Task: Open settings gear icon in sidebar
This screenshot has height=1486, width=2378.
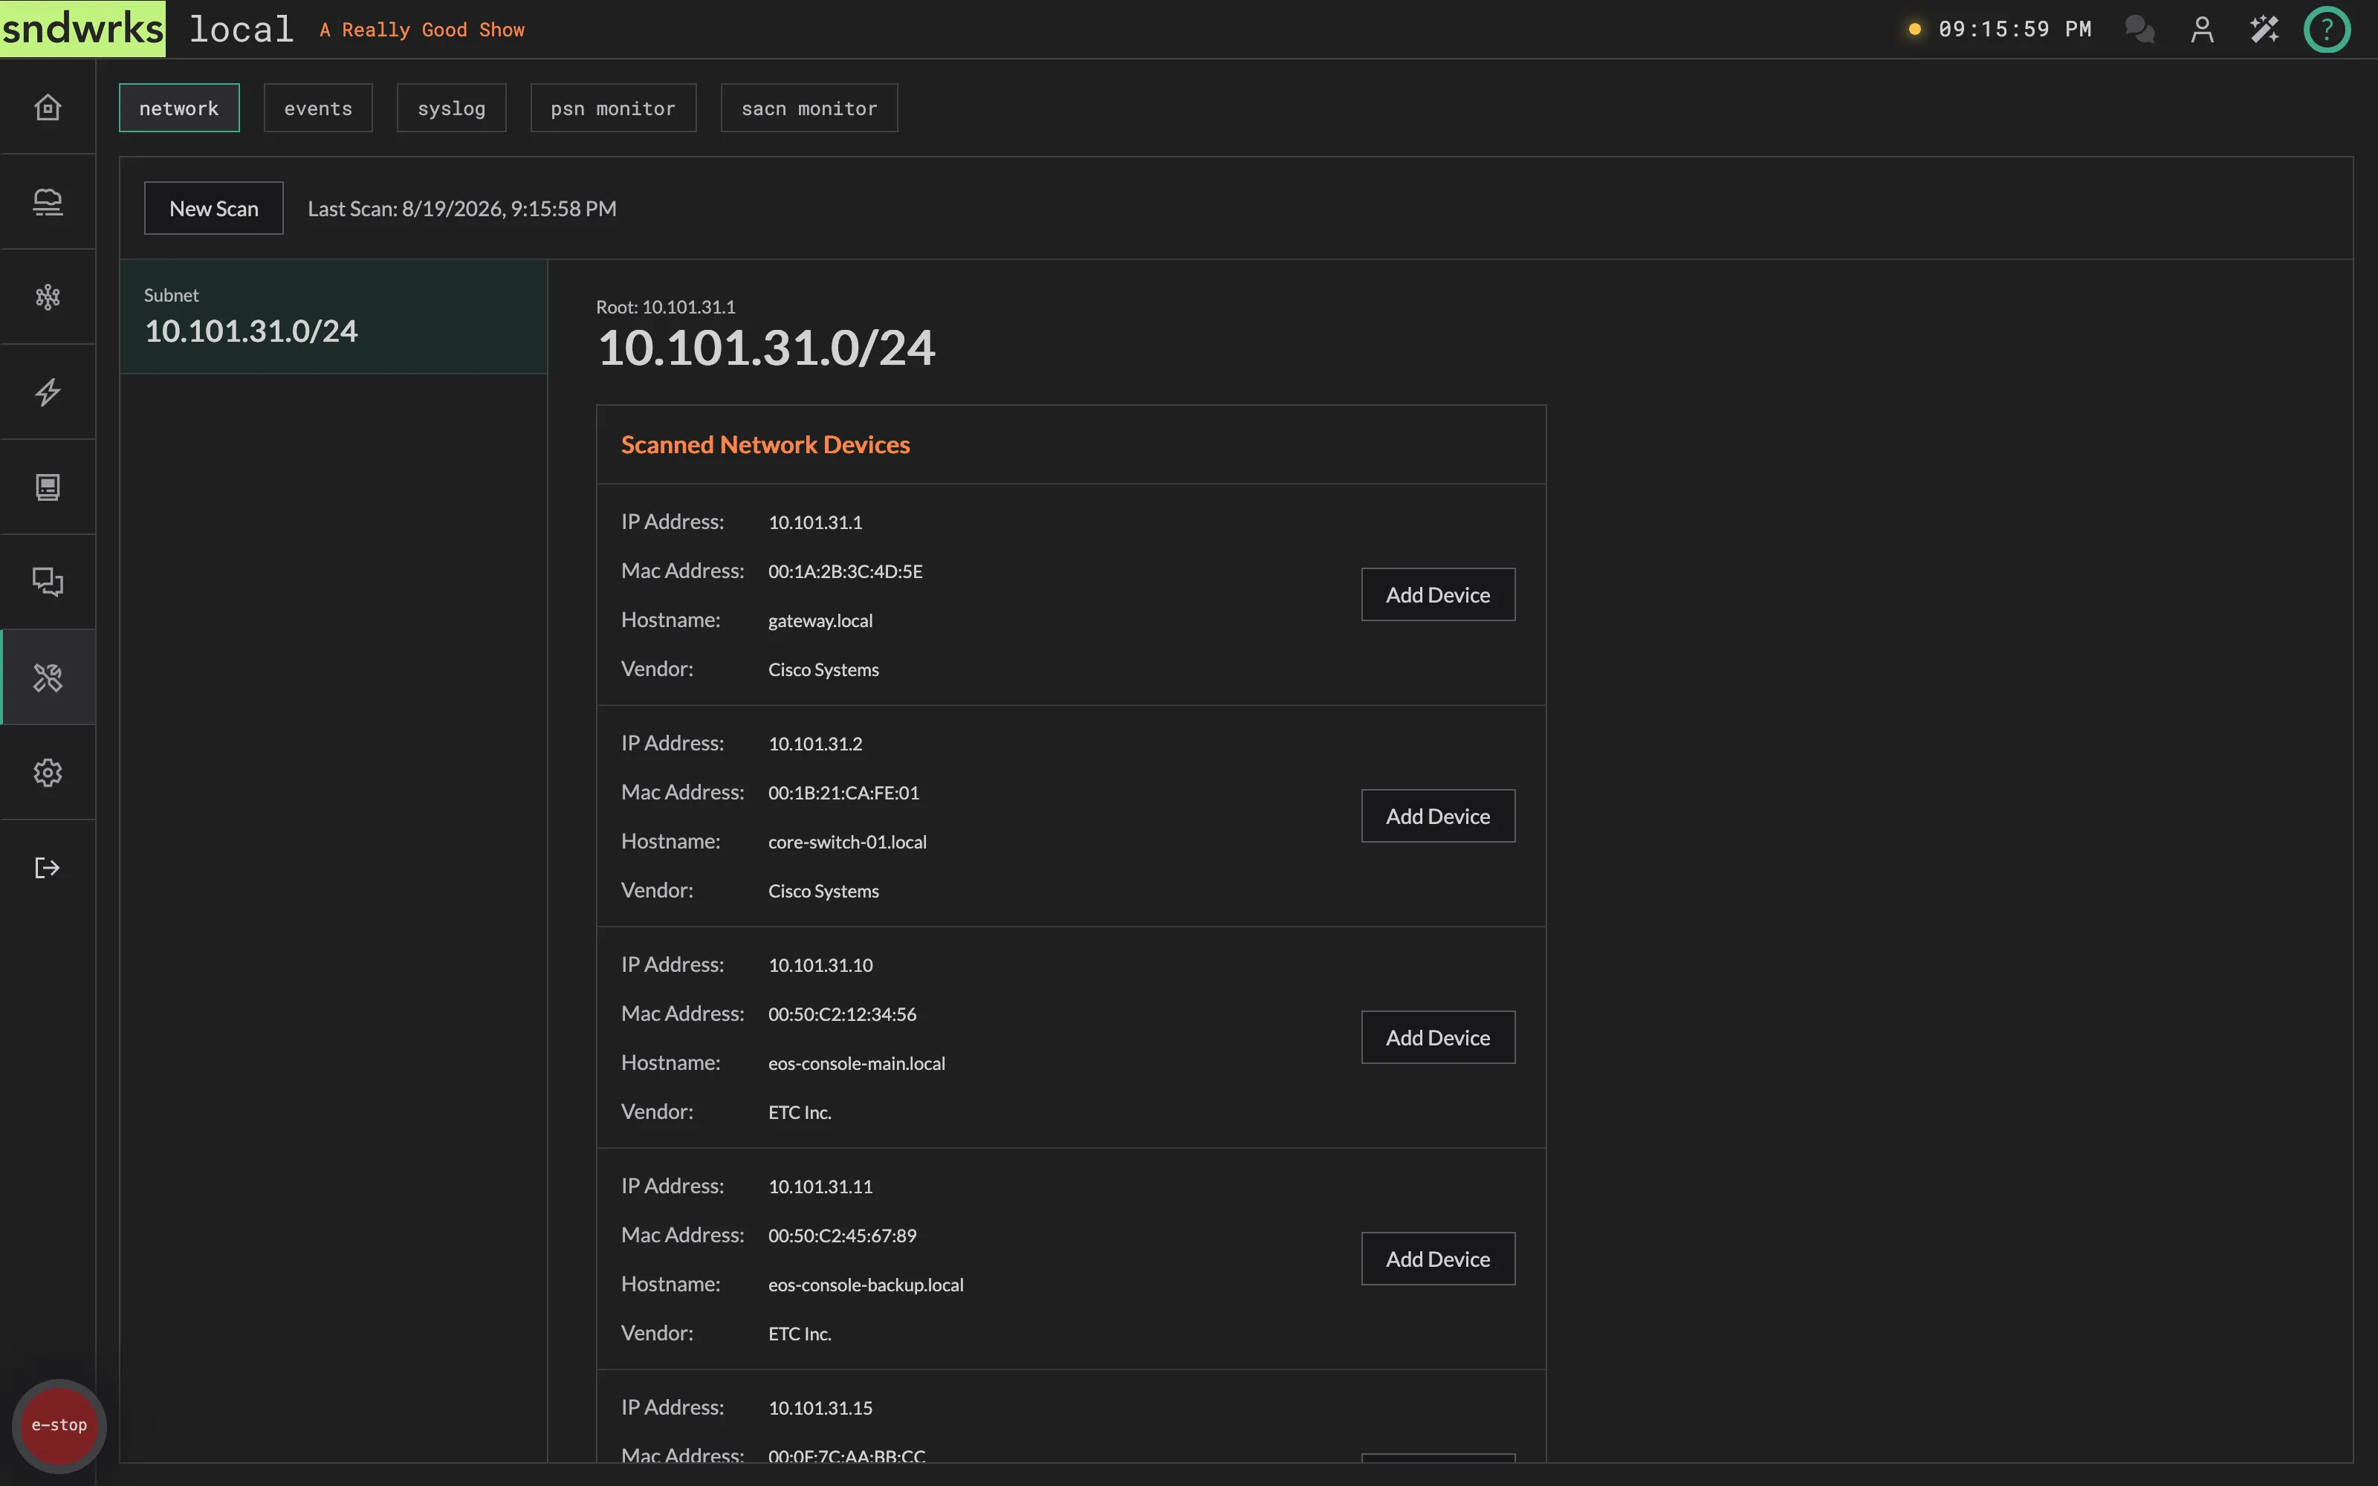Action: click(47, 773)
